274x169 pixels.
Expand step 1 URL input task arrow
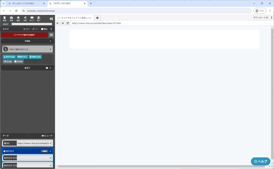(50, 49)
